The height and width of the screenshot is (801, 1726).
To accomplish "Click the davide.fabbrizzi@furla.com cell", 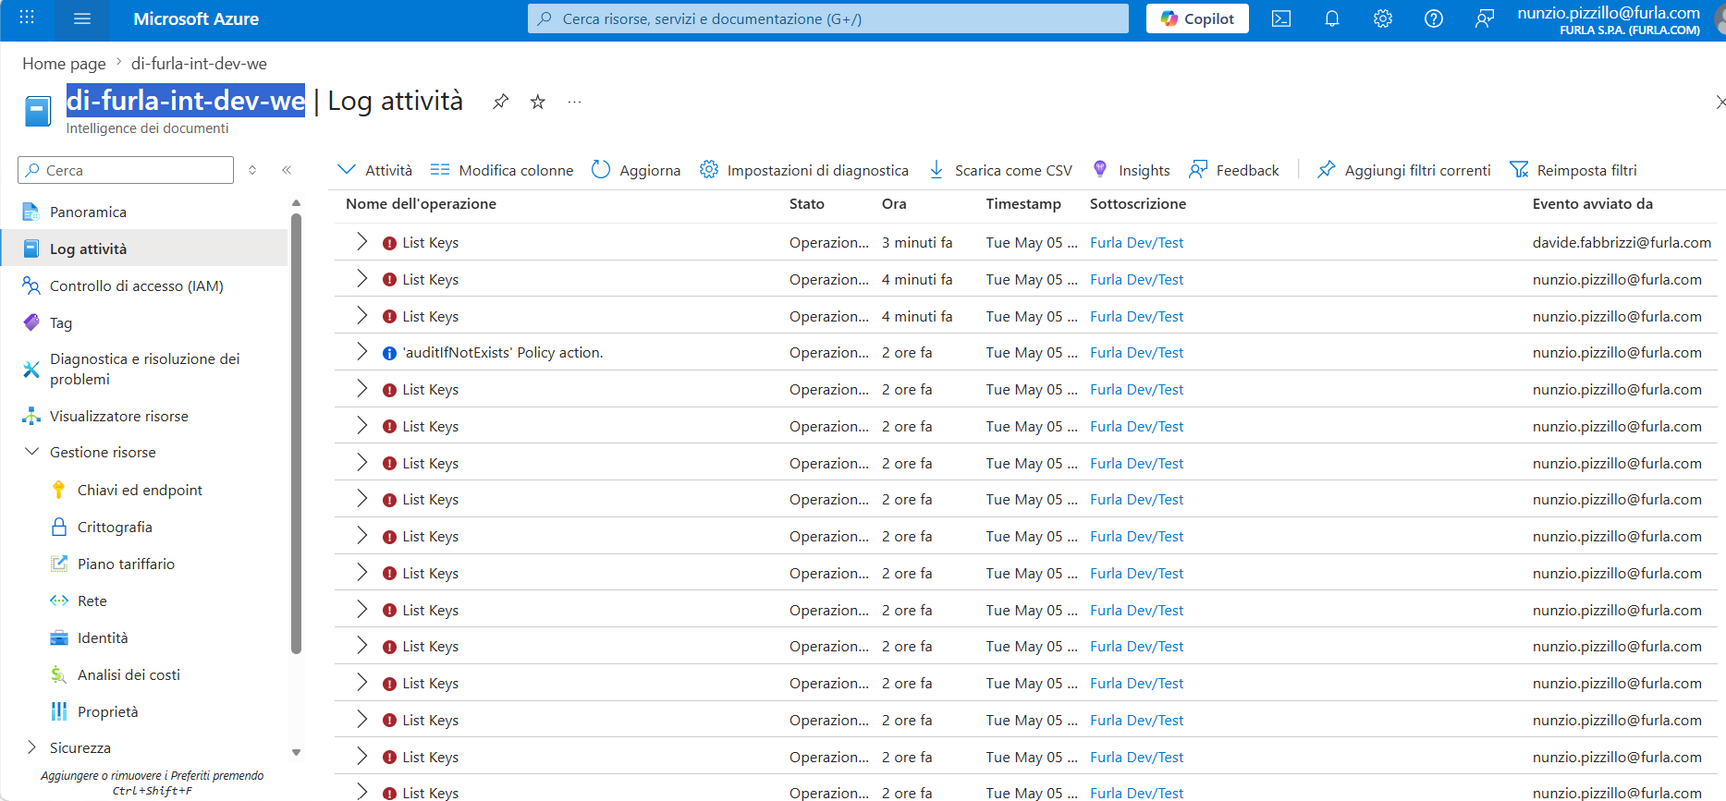I will [x=1622, y=242].
